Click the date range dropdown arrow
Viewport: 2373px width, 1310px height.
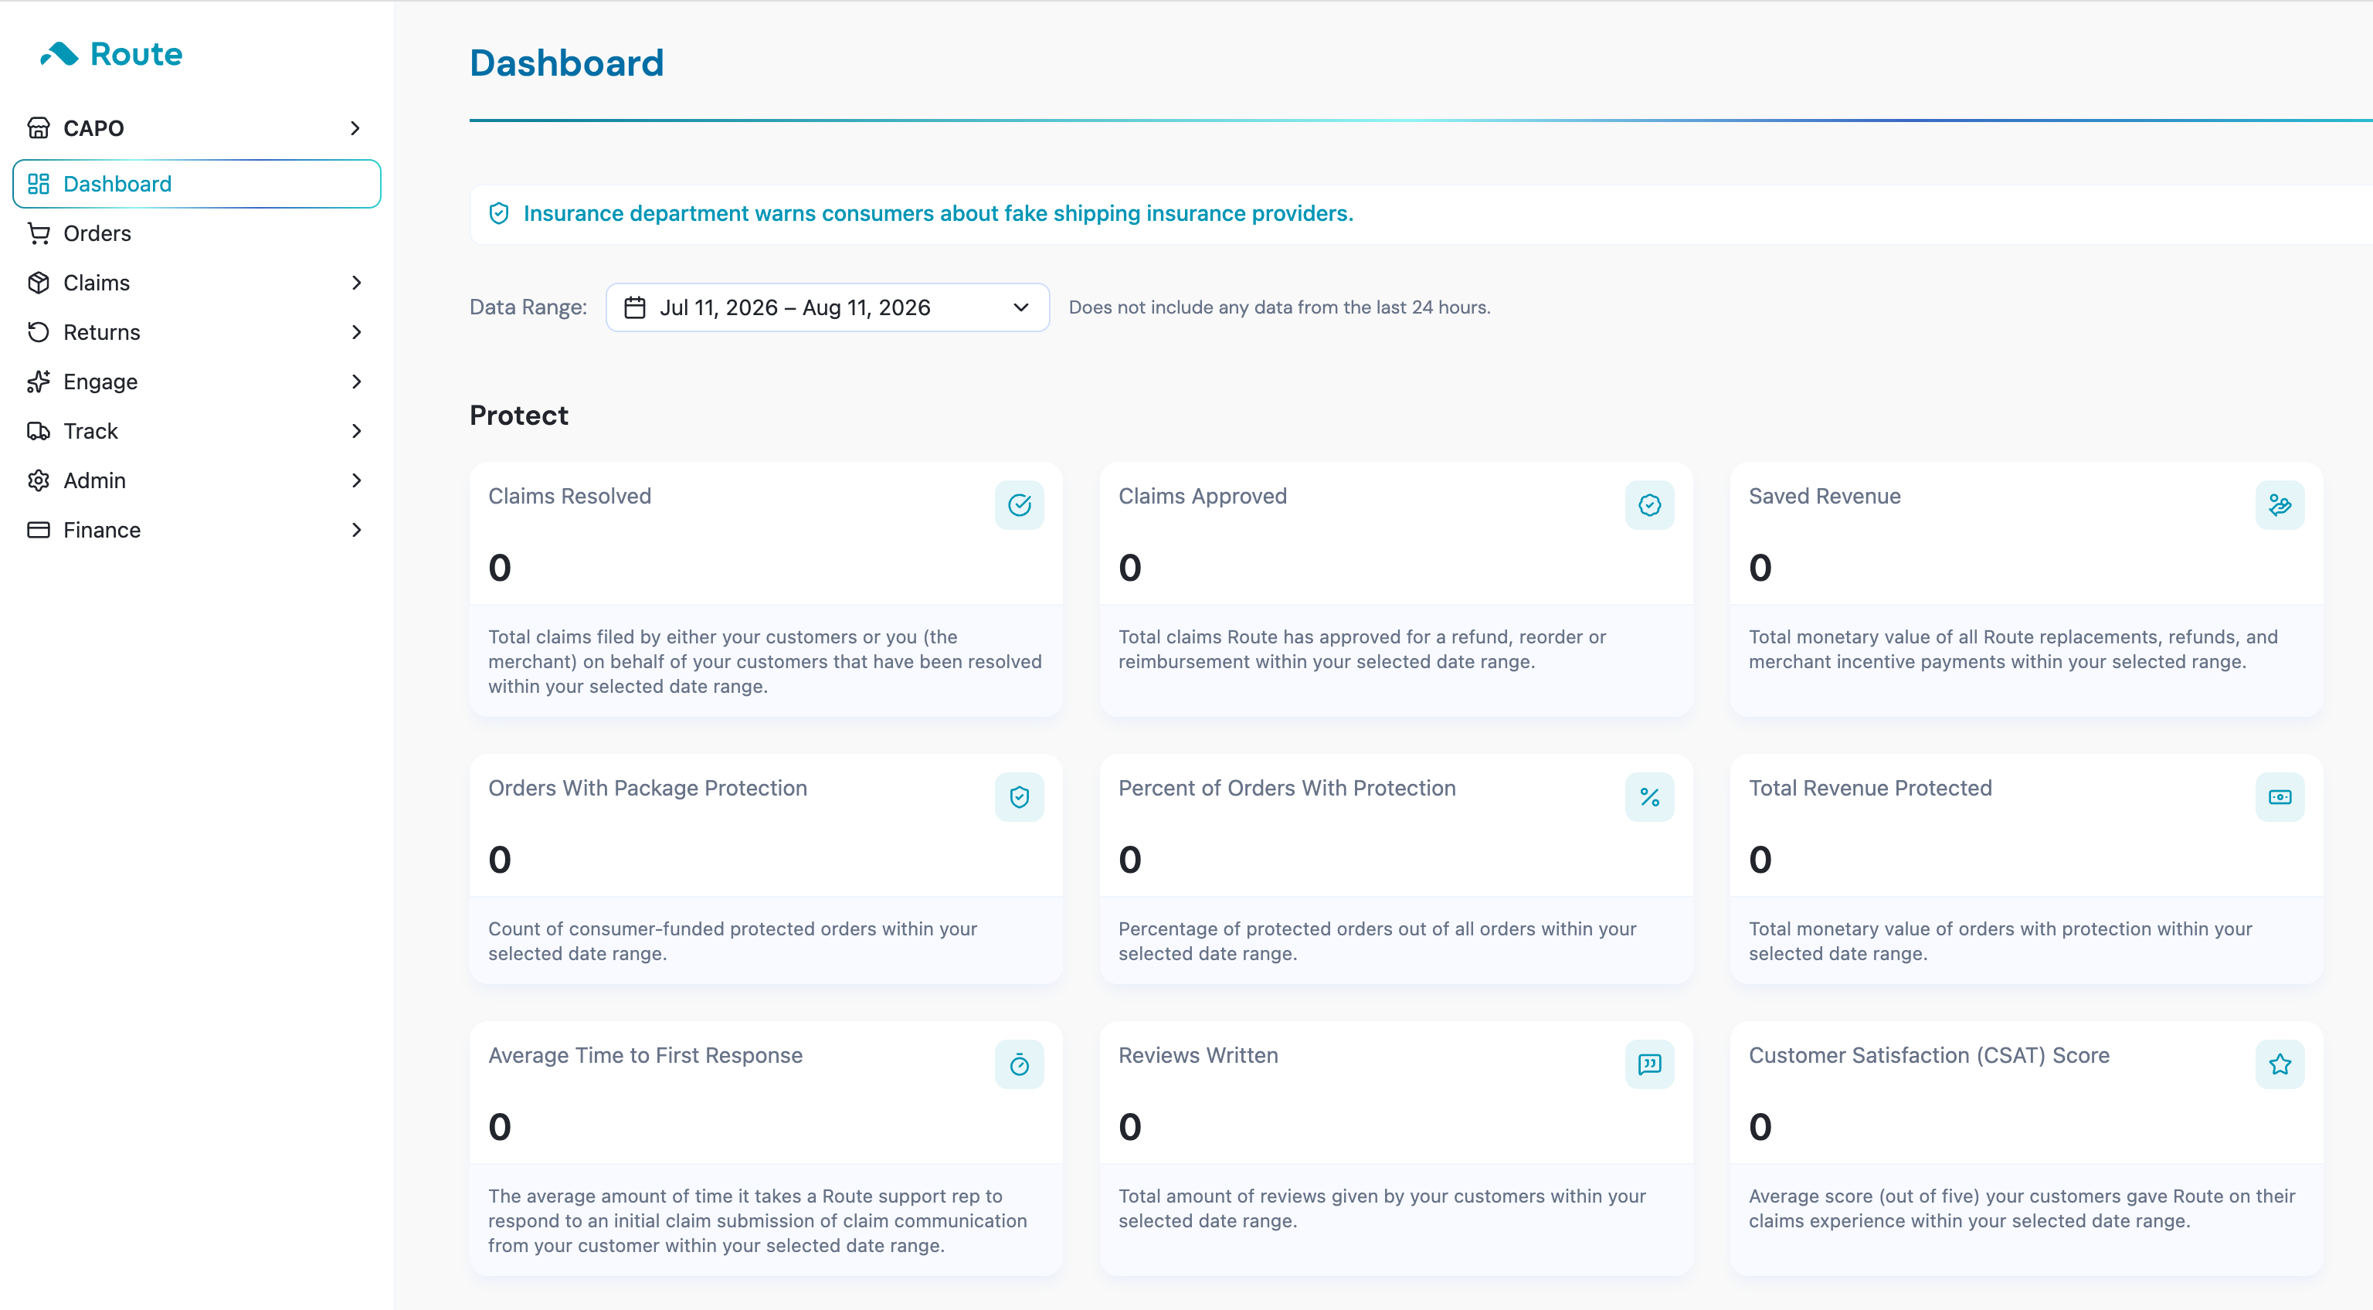point(1020,307)
